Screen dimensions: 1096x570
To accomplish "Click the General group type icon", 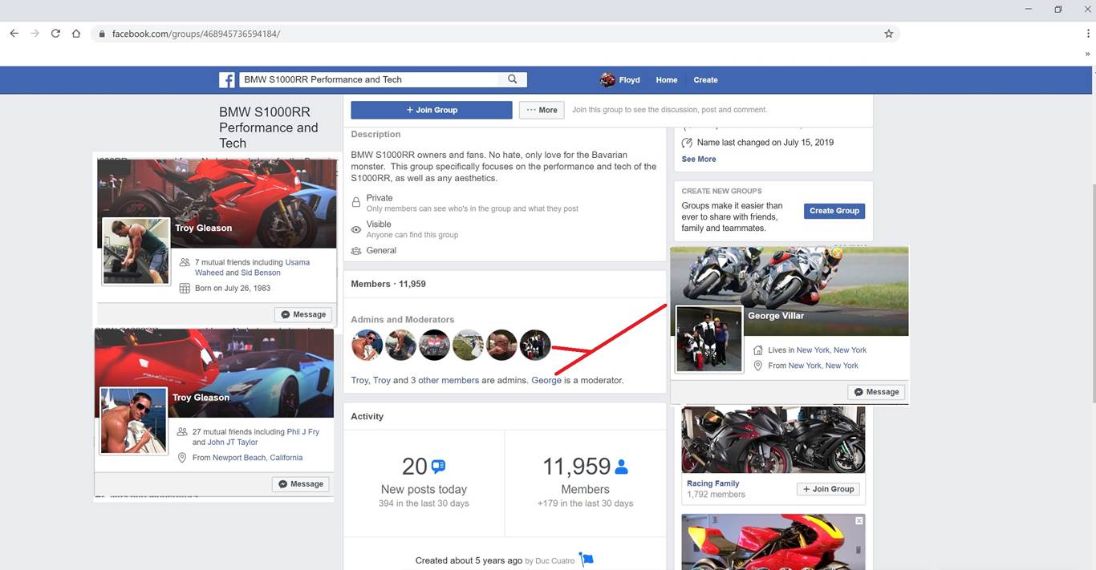I will 356,251.
